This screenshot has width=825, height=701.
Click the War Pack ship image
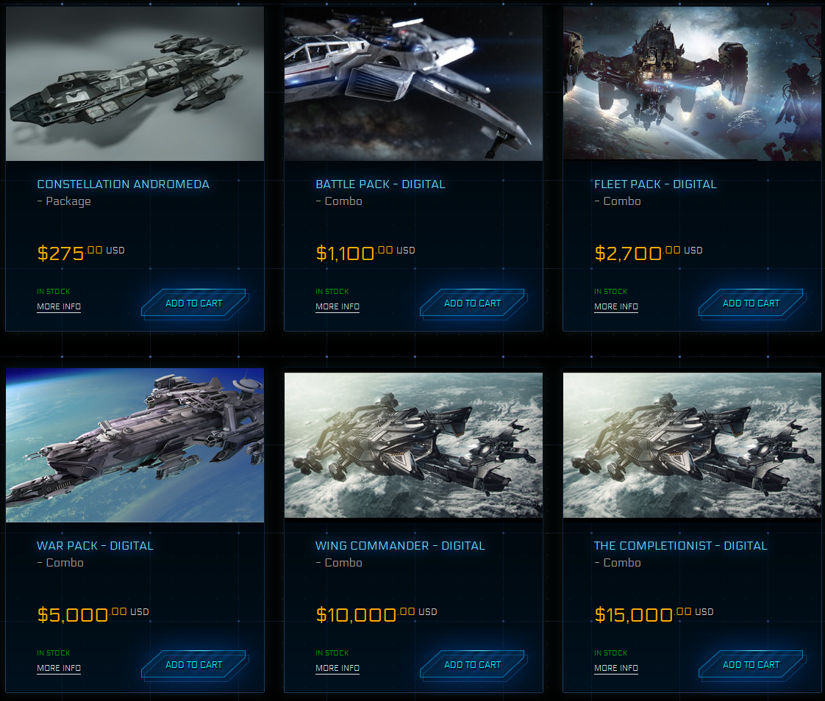click(x=135, y=445)
